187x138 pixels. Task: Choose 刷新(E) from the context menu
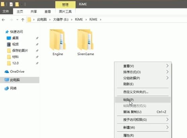[143, 84]
